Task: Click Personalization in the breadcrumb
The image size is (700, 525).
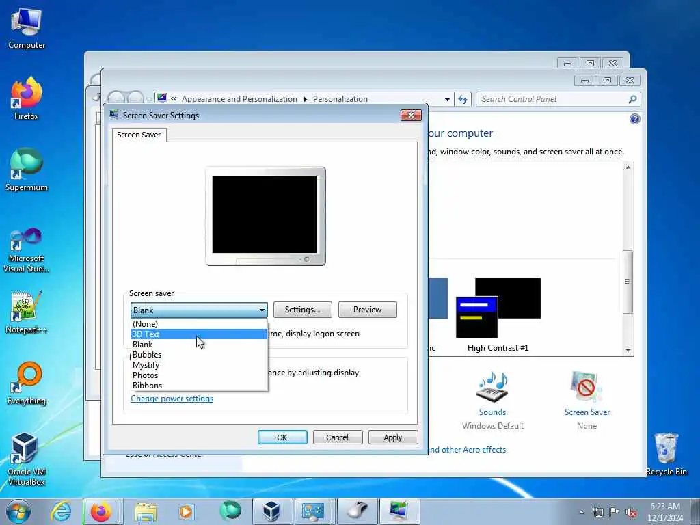Action: coord(340,99)
